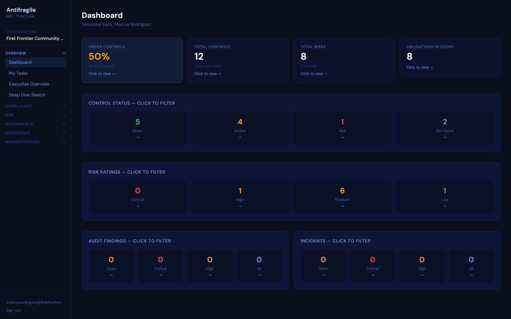511x319 pixels.
Task: Click arrow on Audit Findings Open tile
Action: [111, 275]
